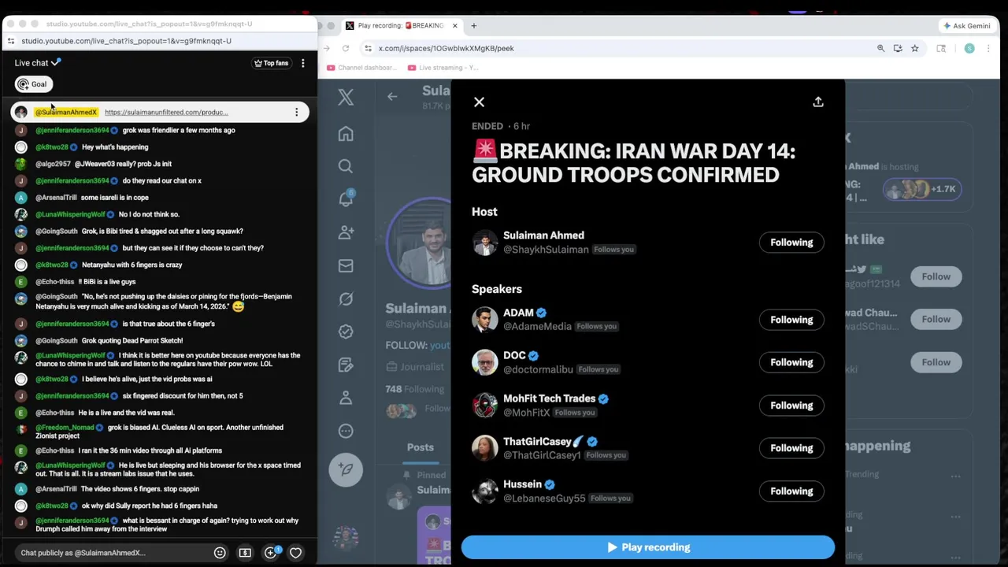The width and height of the screenshot is (1008, 567).
Task: Click the Goal chip in live chat
Action: pyautogui.click(x=33, y=84)
